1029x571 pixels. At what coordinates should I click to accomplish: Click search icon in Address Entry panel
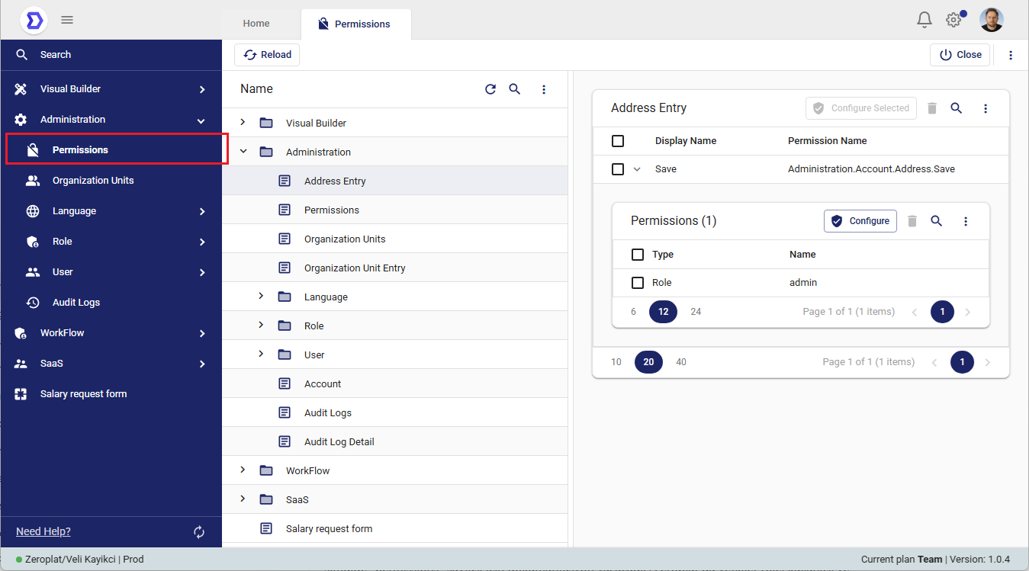click(x=957, y=108)
